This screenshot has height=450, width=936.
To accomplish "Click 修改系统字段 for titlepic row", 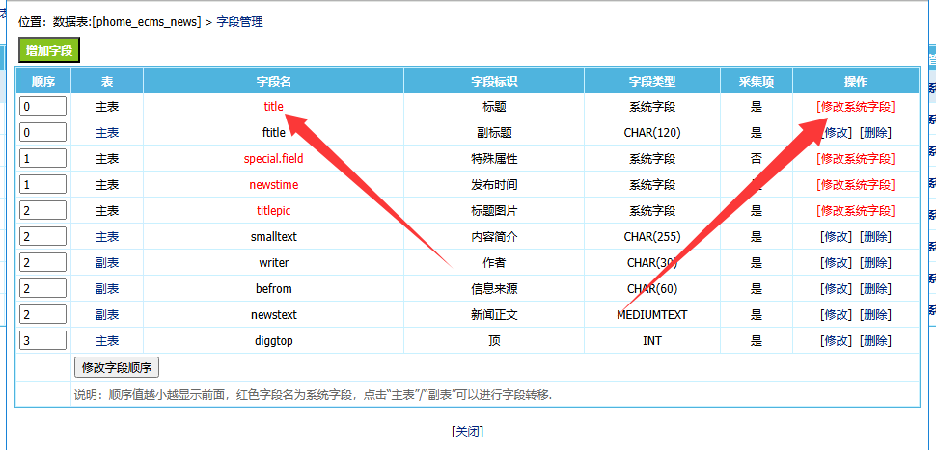I will [x=855, y=211].
